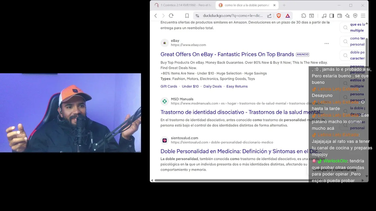Image resolution: width=376 pixels, height=211 pixels.
Task: Open 'Doble Personalidad en Medicina' result
Action: [x=241, y=151]
